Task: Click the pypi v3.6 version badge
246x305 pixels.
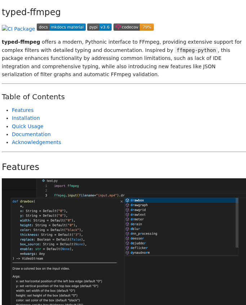Action: 99,27
